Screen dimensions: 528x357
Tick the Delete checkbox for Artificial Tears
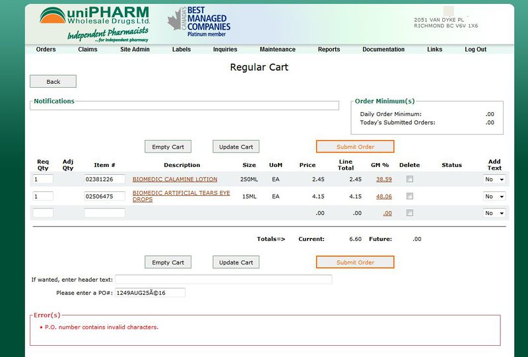(x=410, y=196)
